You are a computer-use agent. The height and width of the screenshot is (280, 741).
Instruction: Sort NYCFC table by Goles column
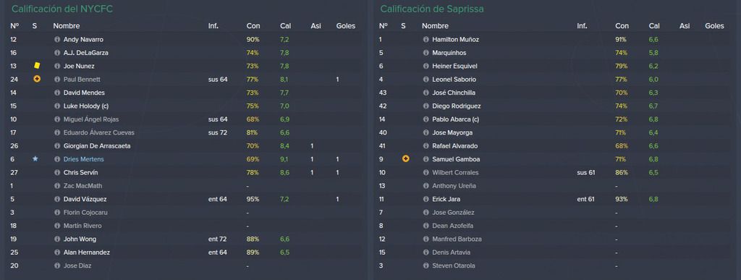[345, 26]
